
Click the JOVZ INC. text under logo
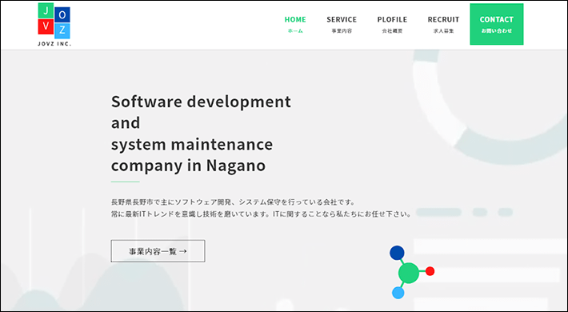(x=54, y=44)
